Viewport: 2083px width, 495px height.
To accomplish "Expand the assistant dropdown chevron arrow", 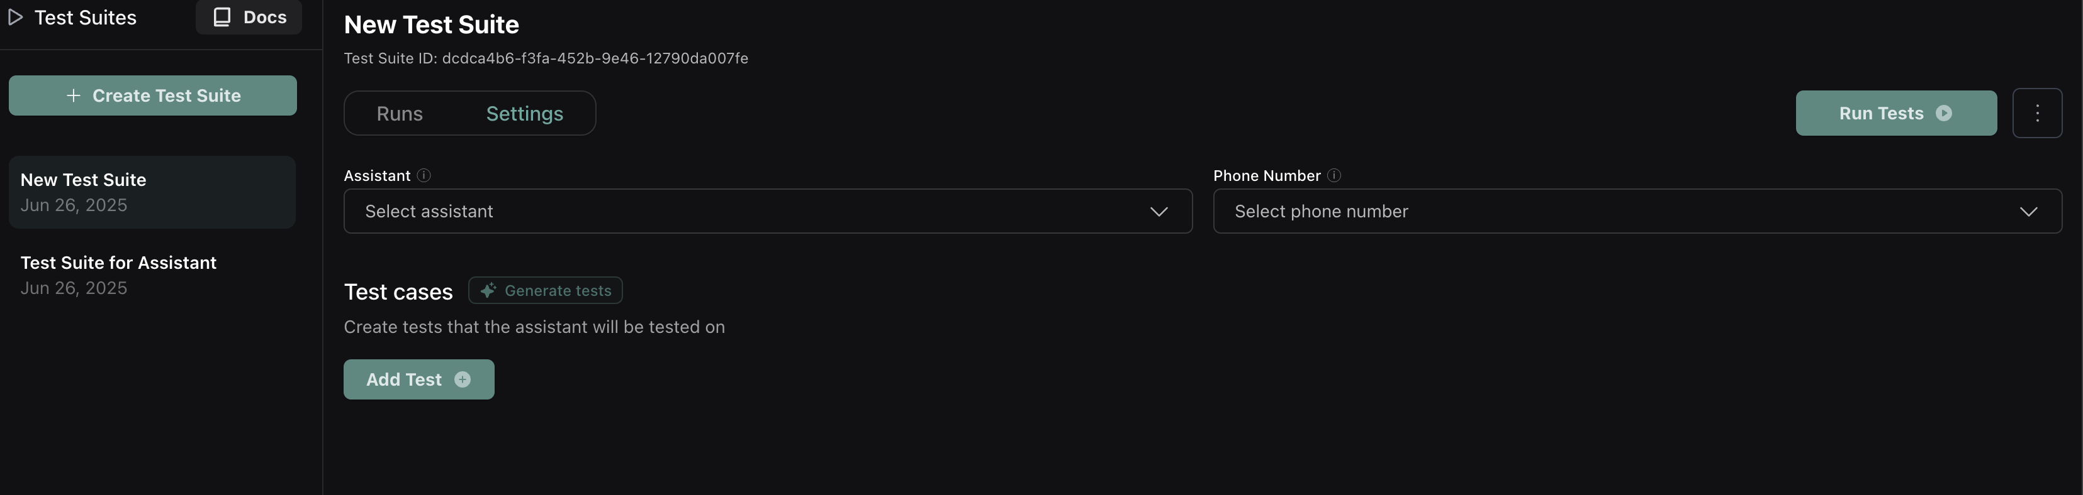I will 1159,212.
